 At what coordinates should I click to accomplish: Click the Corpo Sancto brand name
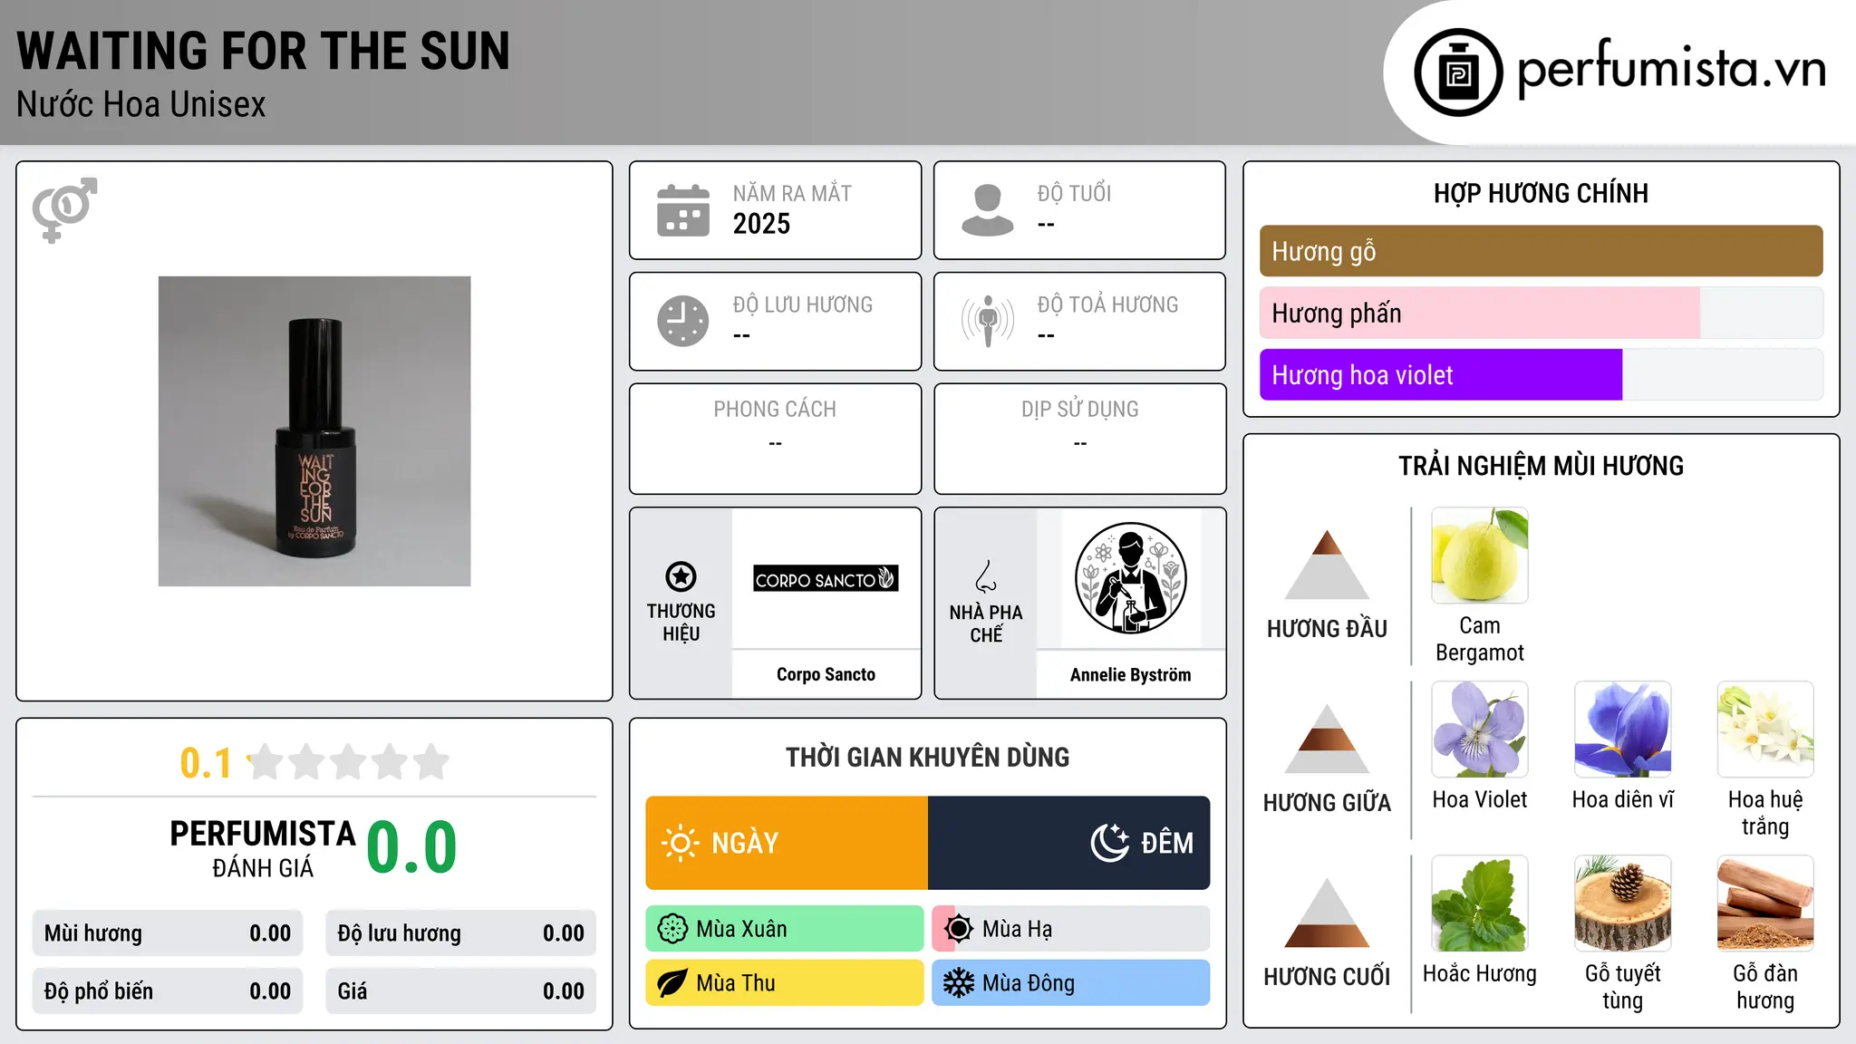(x=826, y=674)
